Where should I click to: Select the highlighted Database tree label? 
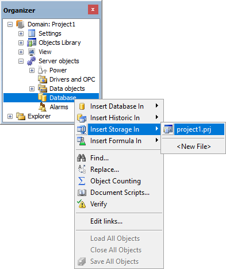[63, 98]
